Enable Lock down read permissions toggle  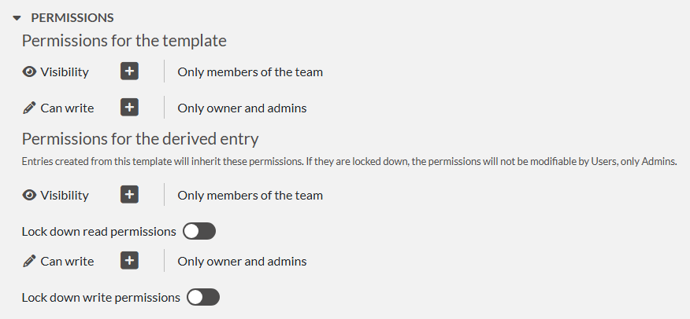pos(198,232)
